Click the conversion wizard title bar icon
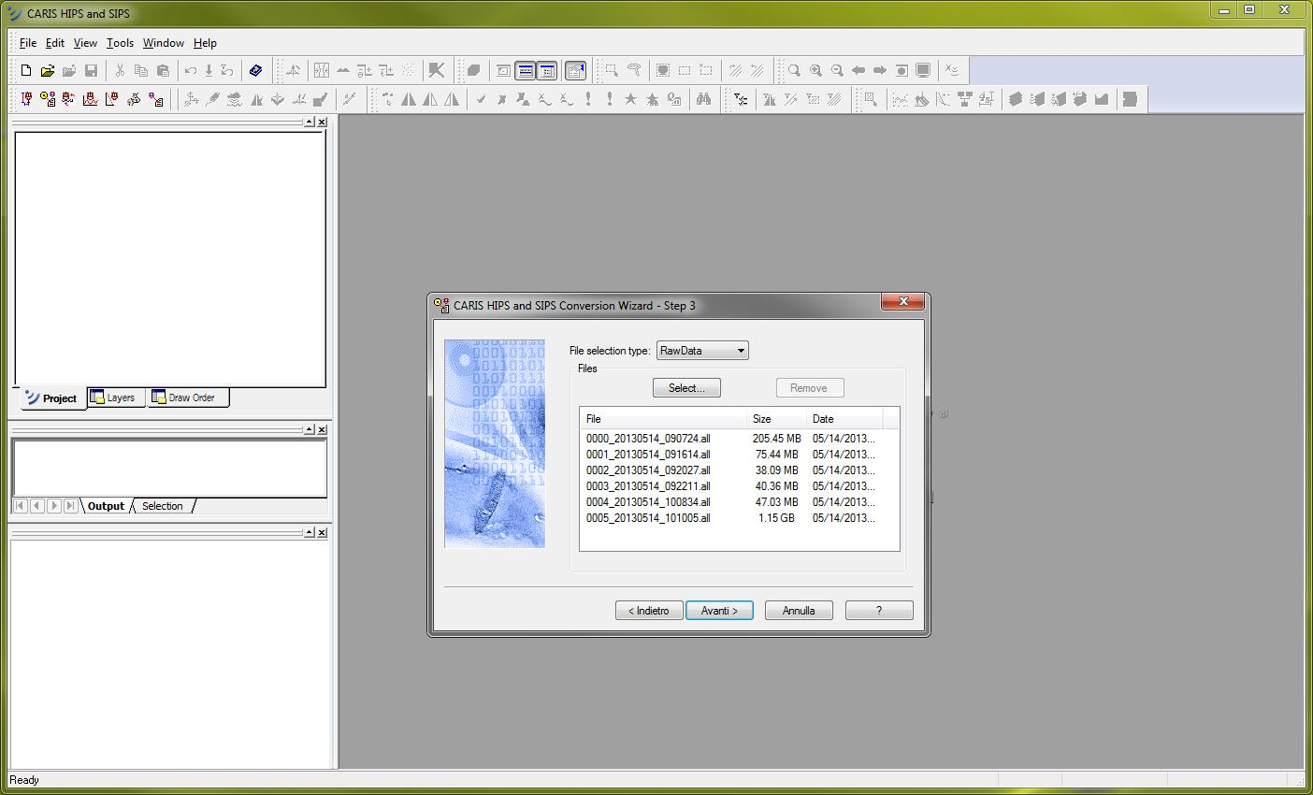The image size is (1313, 795). click(442, 305)
